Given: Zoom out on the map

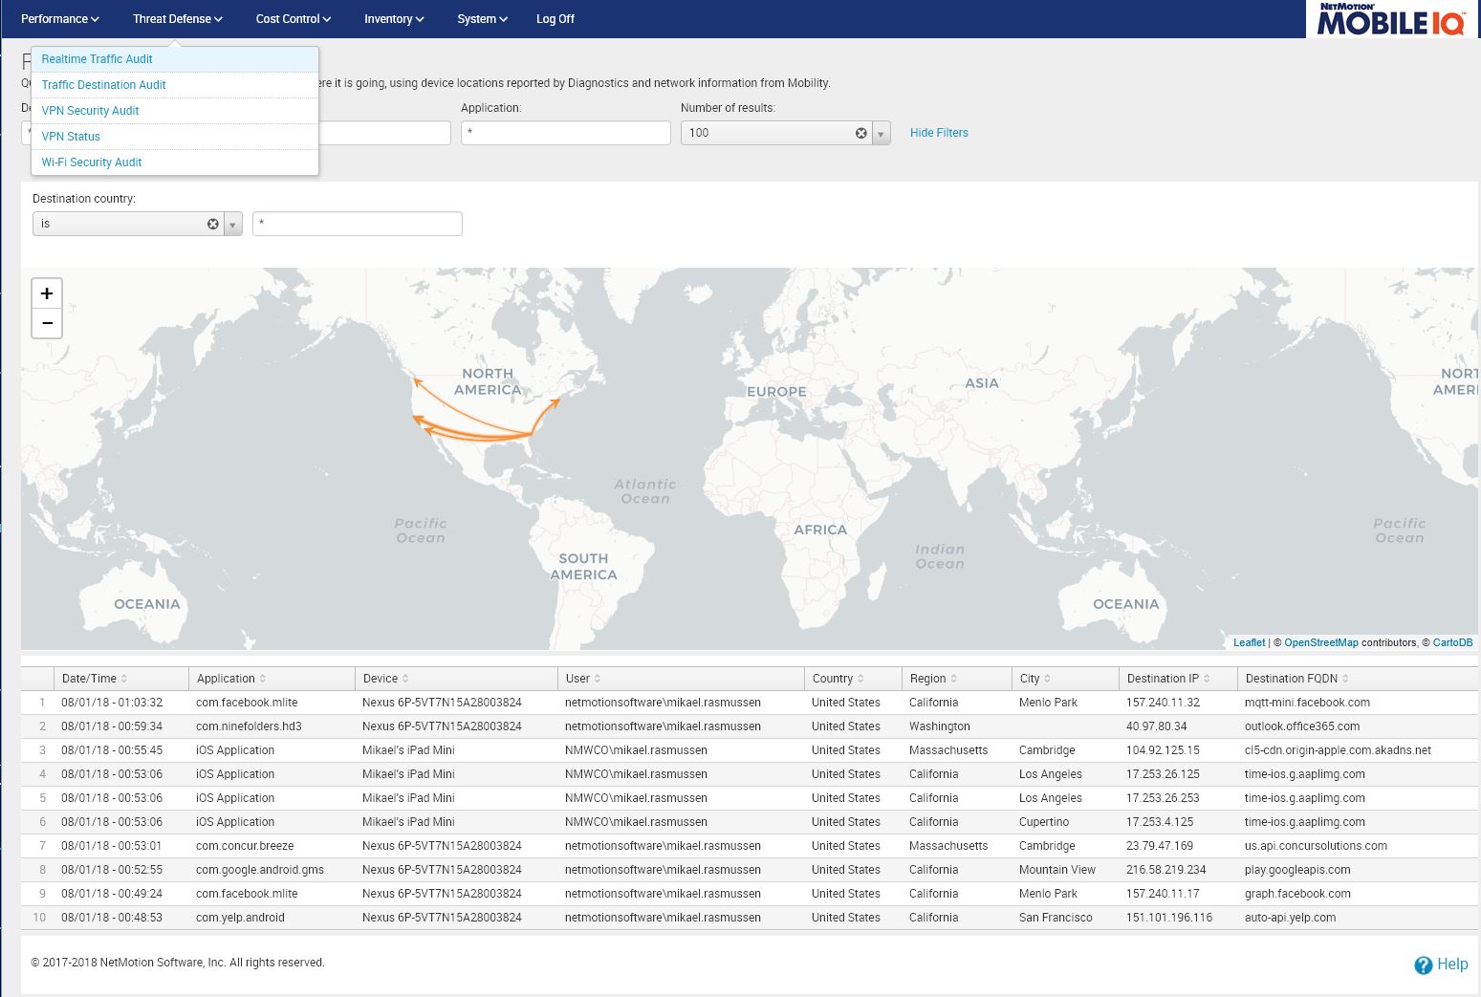Looking at the screenshot, I should (46, 323).
